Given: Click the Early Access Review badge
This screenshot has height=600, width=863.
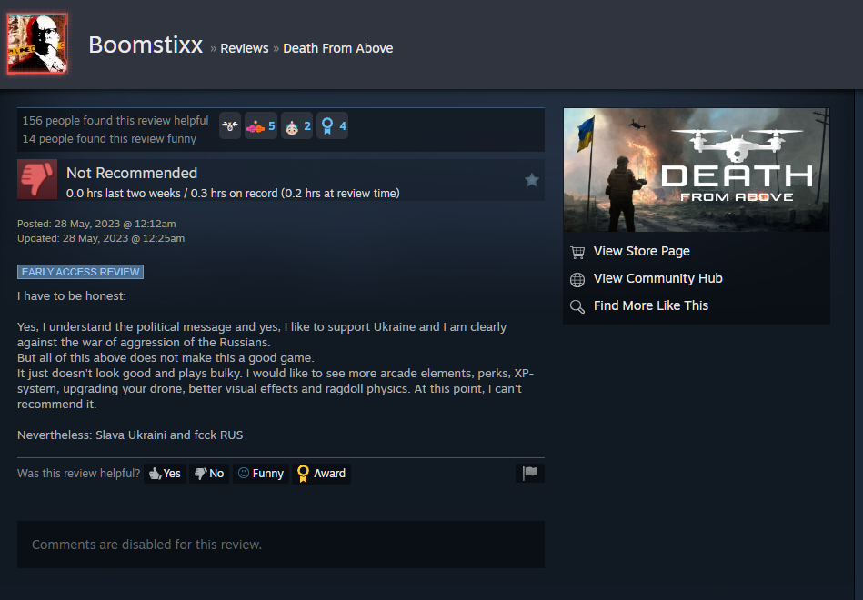Looking at the screenshot, I should [80, 272].
